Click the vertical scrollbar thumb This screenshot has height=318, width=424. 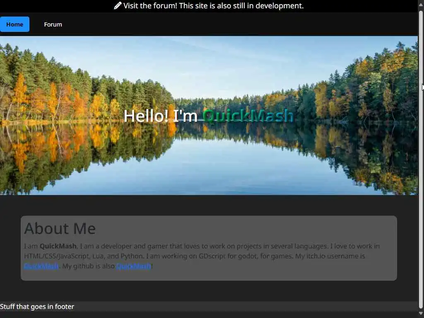coord(421,159)
